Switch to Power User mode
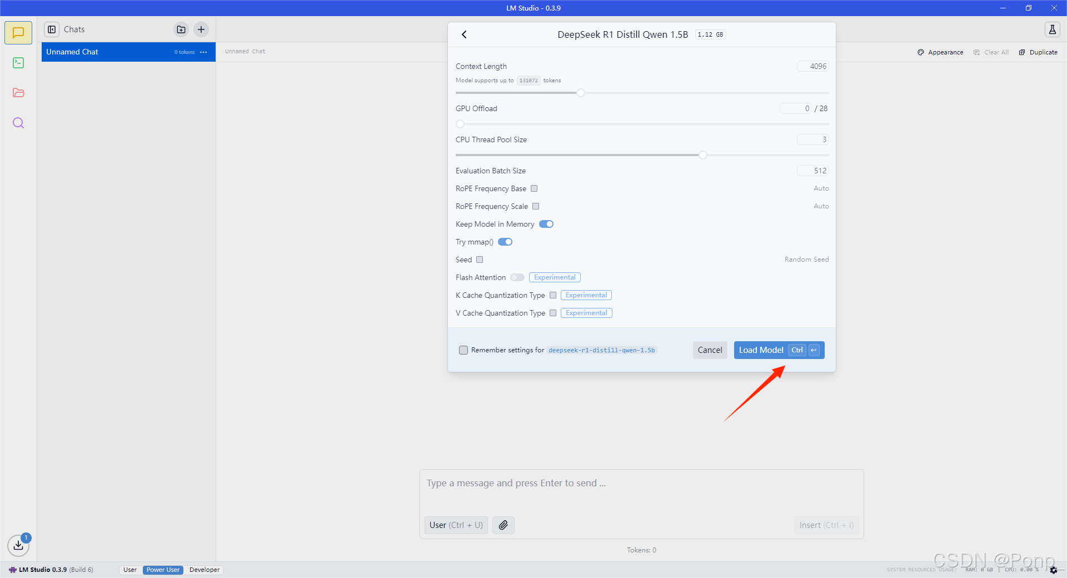 [x=163, y=570]
